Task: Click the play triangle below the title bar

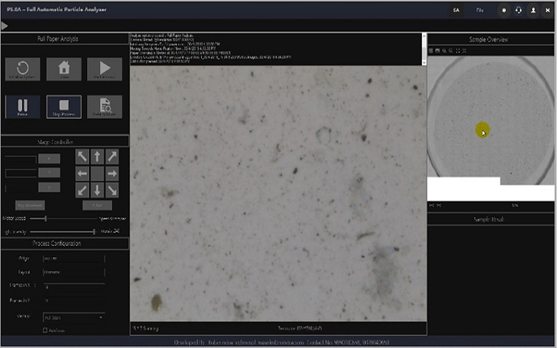Action: (x=5, y=26)
